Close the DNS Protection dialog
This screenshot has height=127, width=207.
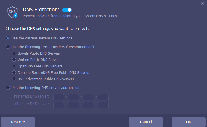202,4
